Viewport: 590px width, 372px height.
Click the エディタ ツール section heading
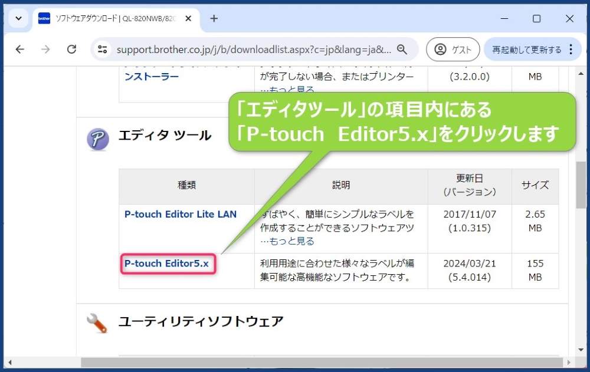[x=165, y=136]
